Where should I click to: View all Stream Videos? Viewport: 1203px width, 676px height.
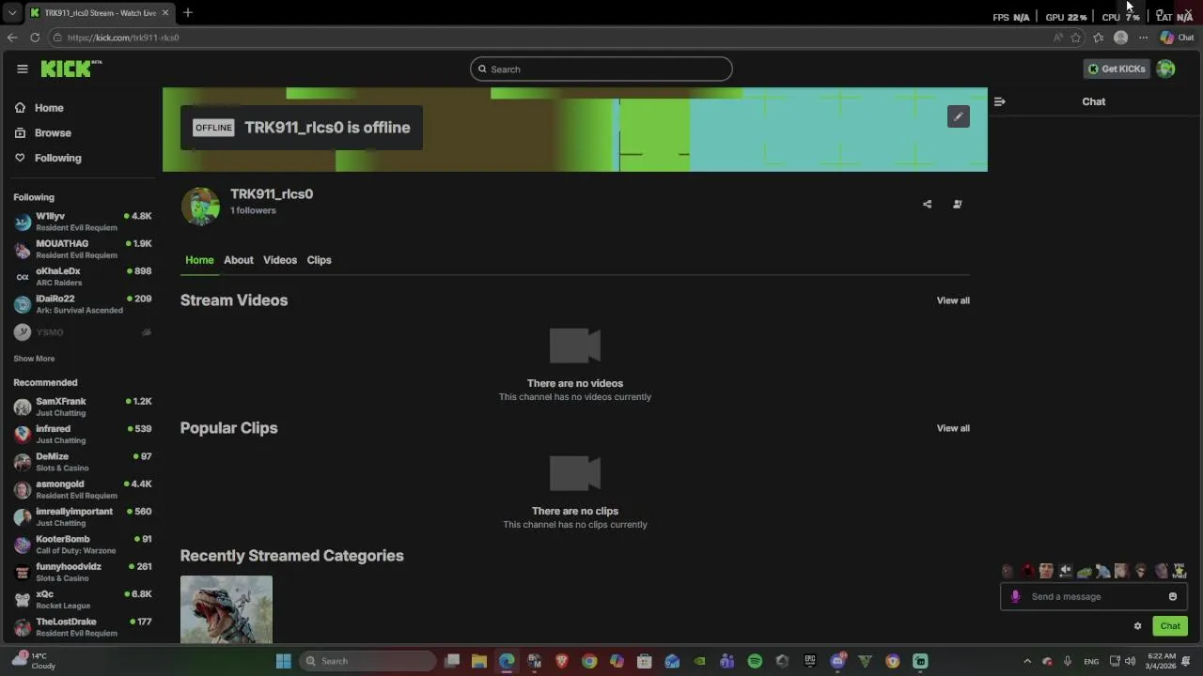click(x=953, y=300)
